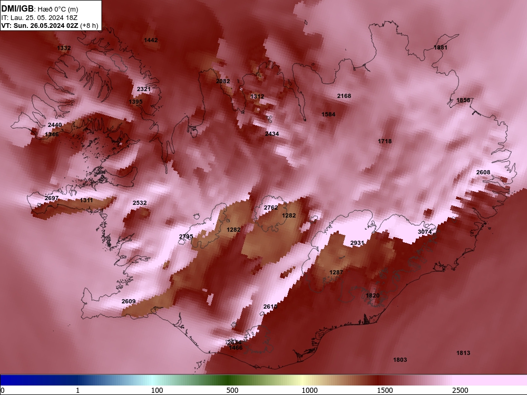Click the 1332 height value on the map
This screenshot has height=395, width=527.
pos(64,48)
